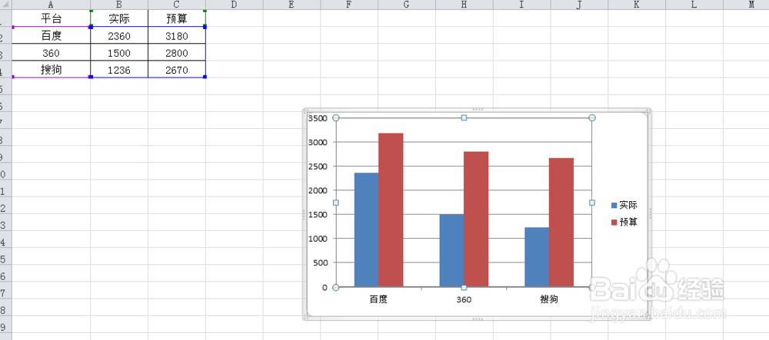The image size is (769, 340).
Task: Select the 预算 legend entry in chart
Action: coord(624,222)
